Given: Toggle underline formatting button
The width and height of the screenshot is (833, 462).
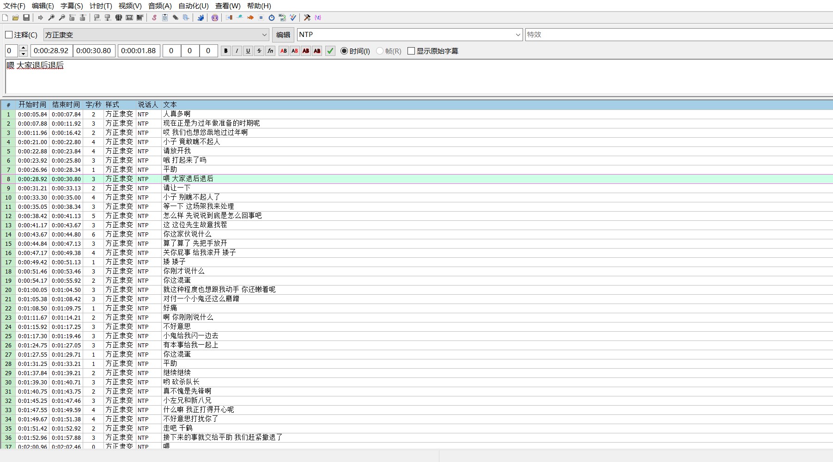Looking at the screenshot, I should click(x=248, y=51).
